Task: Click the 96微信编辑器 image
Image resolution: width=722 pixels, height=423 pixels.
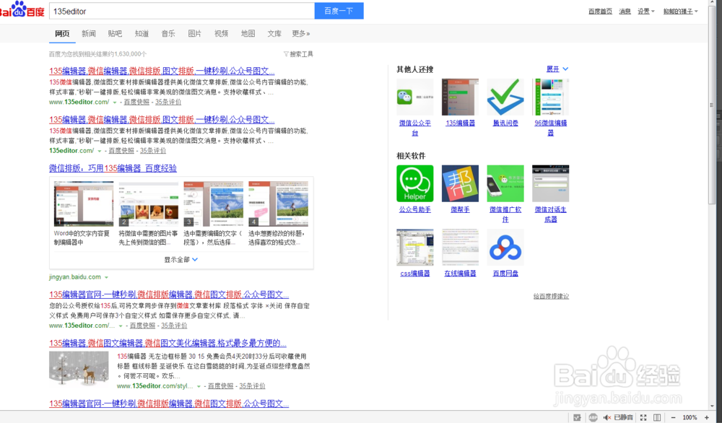Action: tap(550, 97)
